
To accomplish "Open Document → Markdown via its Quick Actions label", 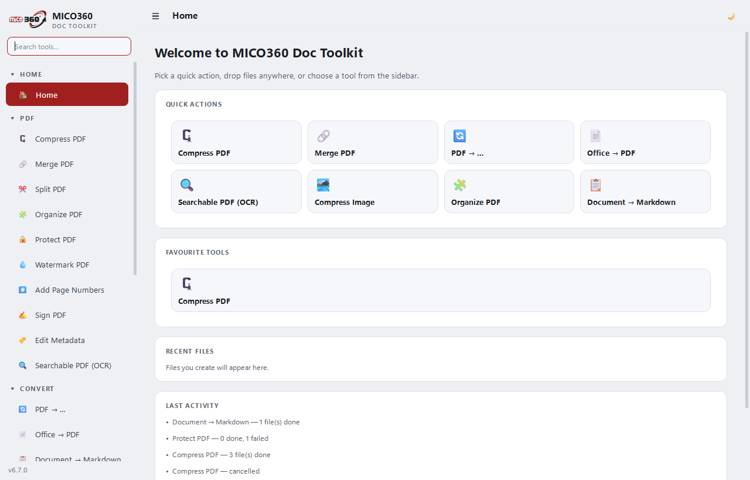I will (x=631, y=202).
